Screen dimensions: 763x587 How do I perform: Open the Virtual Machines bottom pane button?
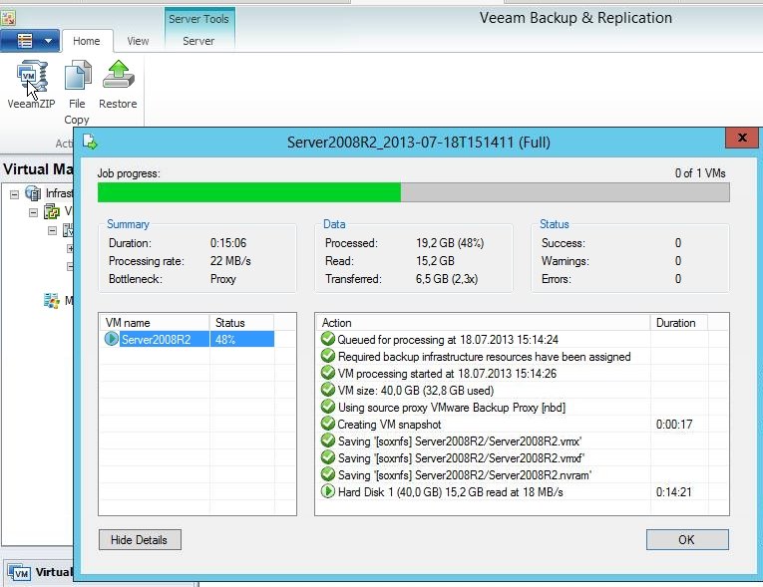(x=39, y=572)
